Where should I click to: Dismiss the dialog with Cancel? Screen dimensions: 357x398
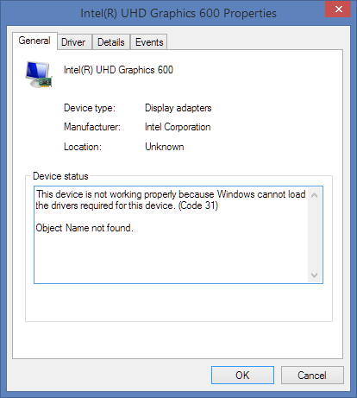(312, 376)
